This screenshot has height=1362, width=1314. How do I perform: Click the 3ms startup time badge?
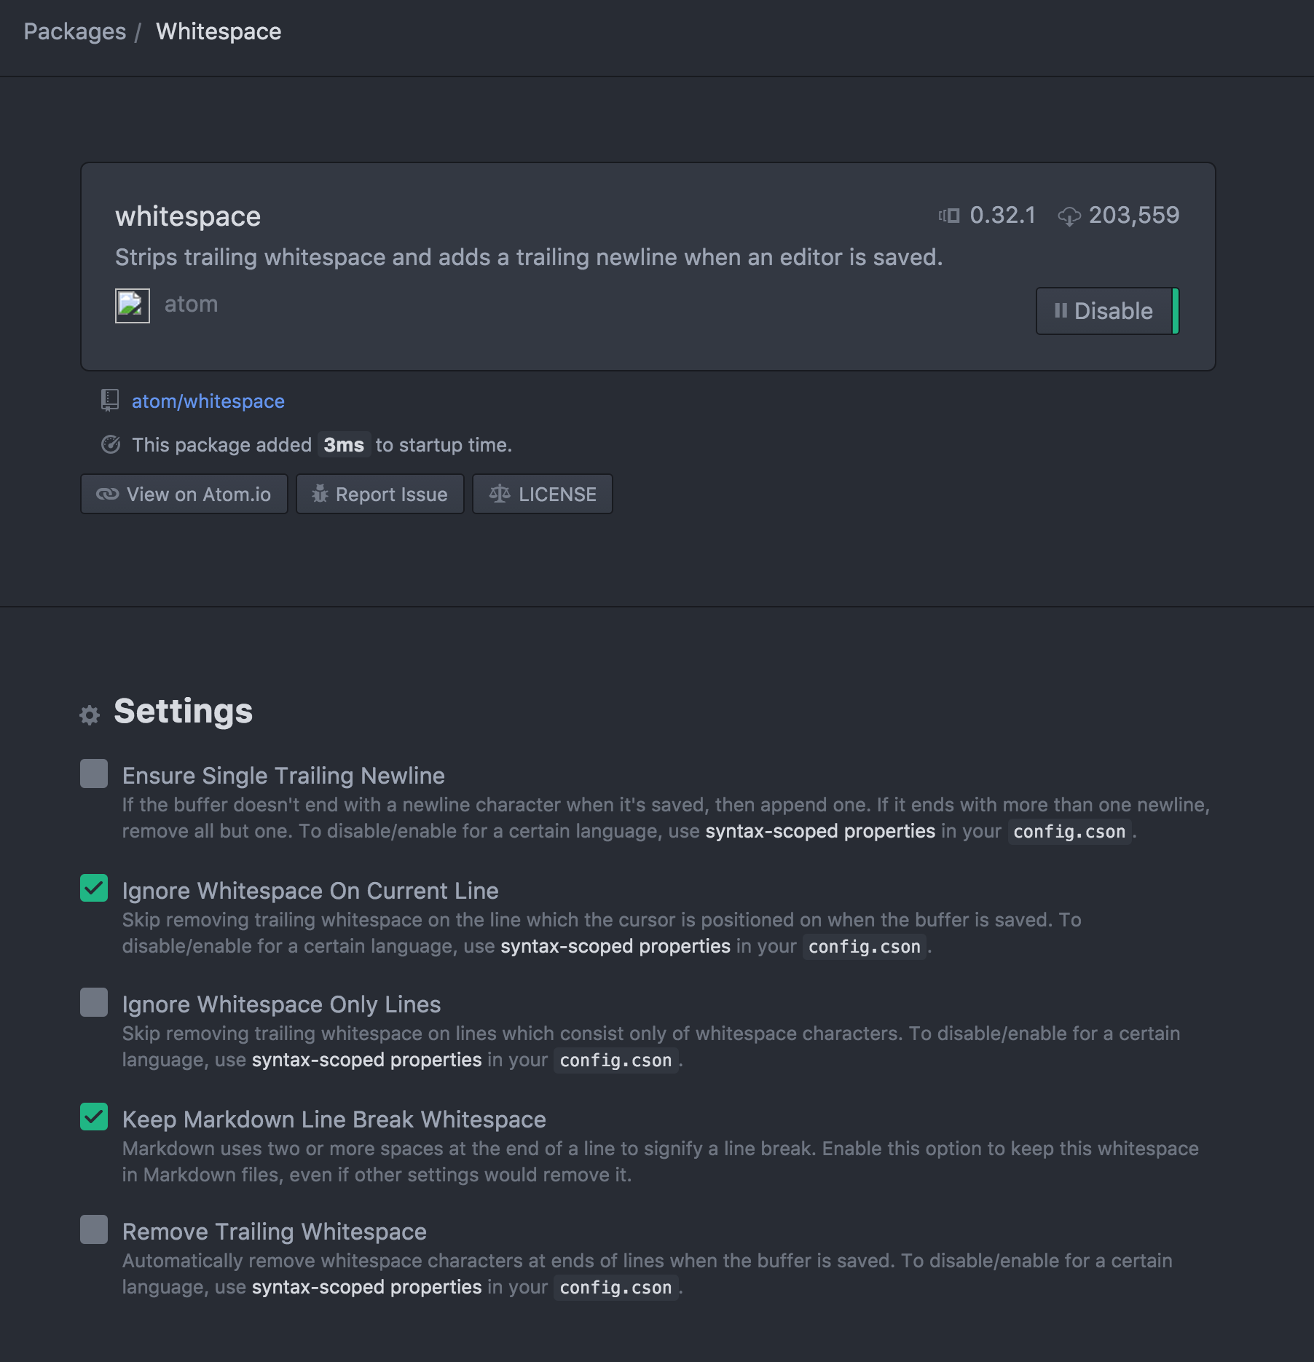coord(344,445)
